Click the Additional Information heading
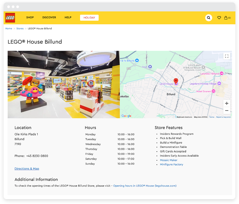 pos(36,179)
